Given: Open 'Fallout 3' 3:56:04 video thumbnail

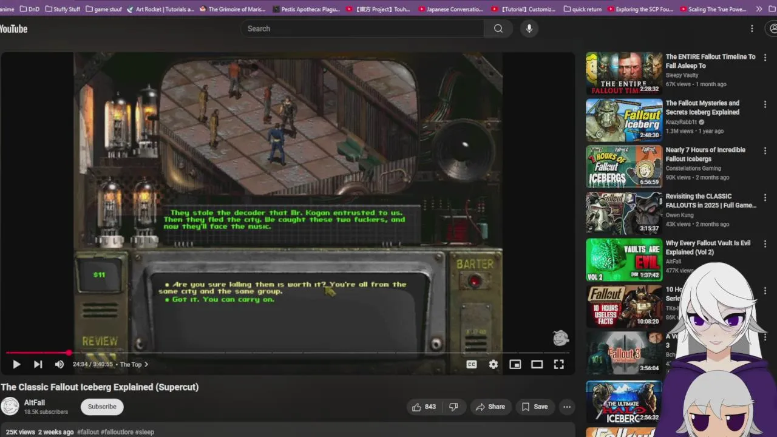Looking at the screenshot, I should click(x=623, y=353).
